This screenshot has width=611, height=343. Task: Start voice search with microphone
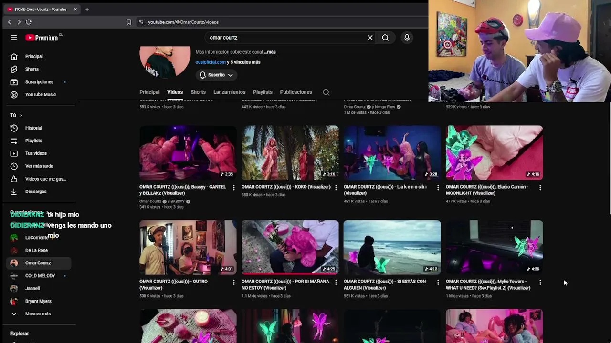407,38
